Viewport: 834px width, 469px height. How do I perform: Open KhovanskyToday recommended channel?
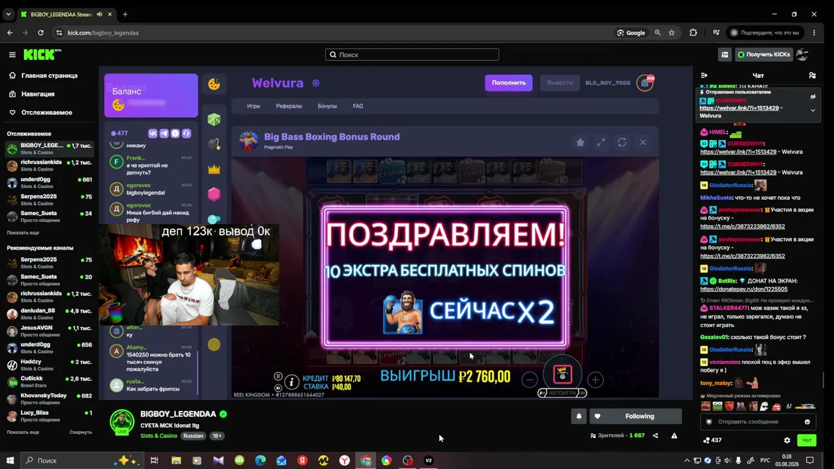[50, 399]
